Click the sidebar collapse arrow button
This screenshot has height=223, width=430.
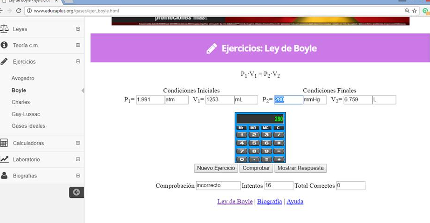[76, 192]
